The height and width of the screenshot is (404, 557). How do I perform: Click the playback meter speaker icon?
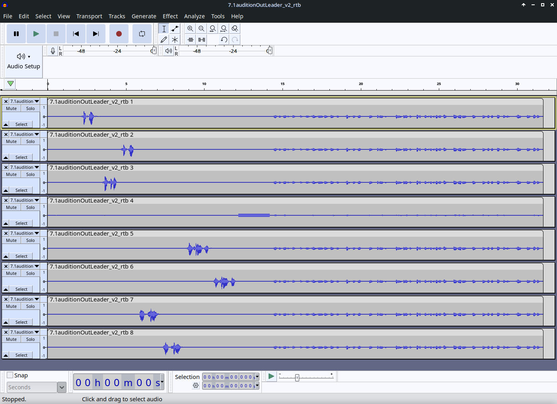tap(169, 51)
